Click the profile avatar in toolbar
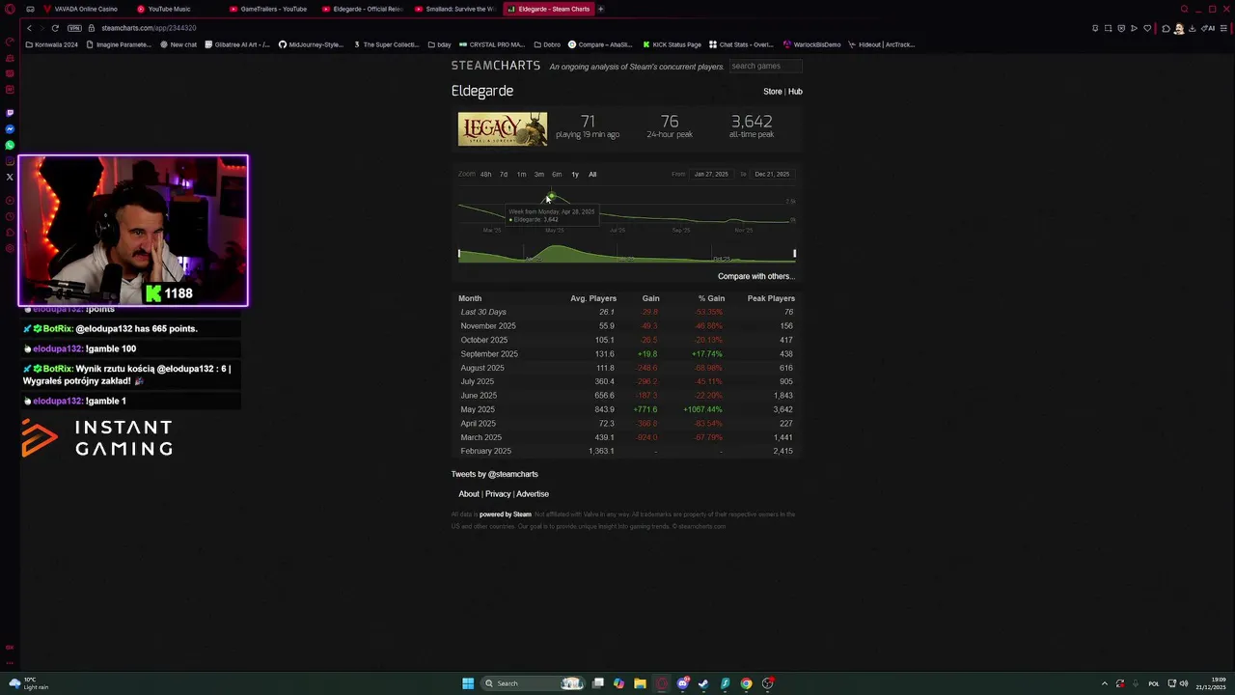 (1178, 28)
